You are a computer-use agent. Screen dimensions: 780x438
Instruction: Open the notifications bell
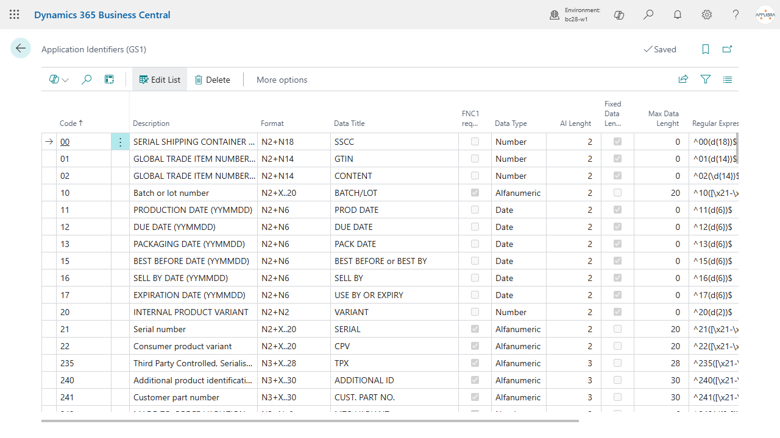pyautogui.click(x=678, y=15)
